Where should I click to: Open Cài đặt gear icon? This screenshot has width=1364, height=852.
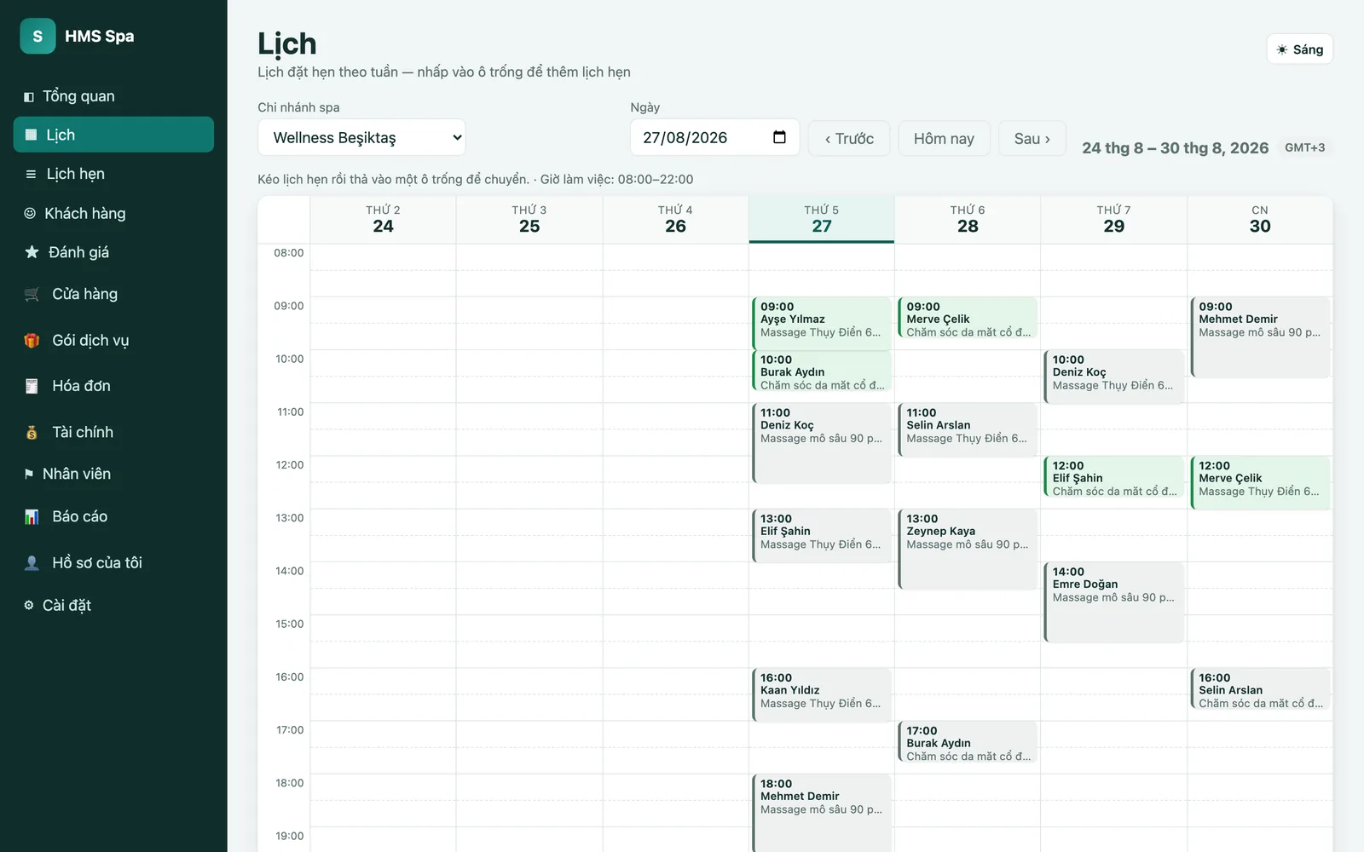pyautogui.click(x=29, y=605)
